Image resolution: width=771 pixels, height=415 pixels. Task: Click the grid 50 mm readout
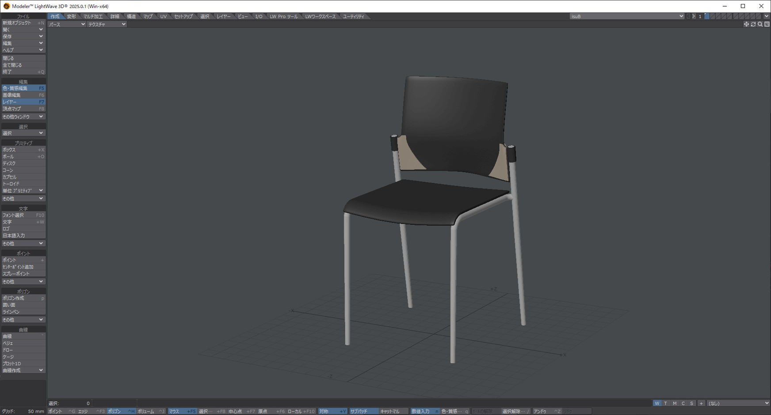(x=36, y=411)
